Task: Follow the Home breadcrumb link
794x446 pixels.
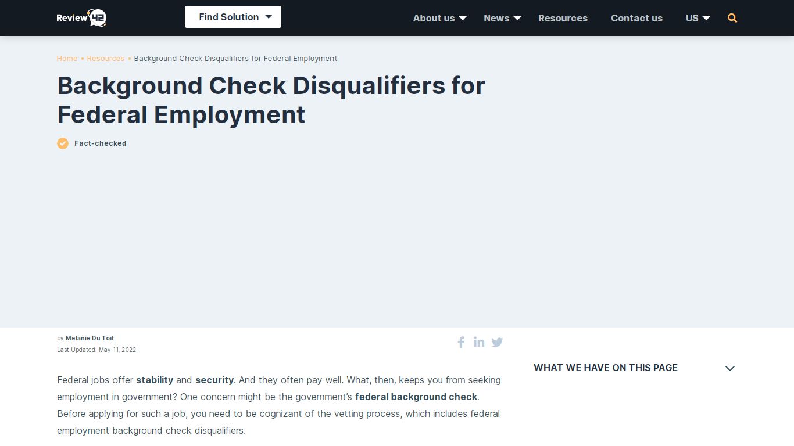Action: tap(67, 59)
